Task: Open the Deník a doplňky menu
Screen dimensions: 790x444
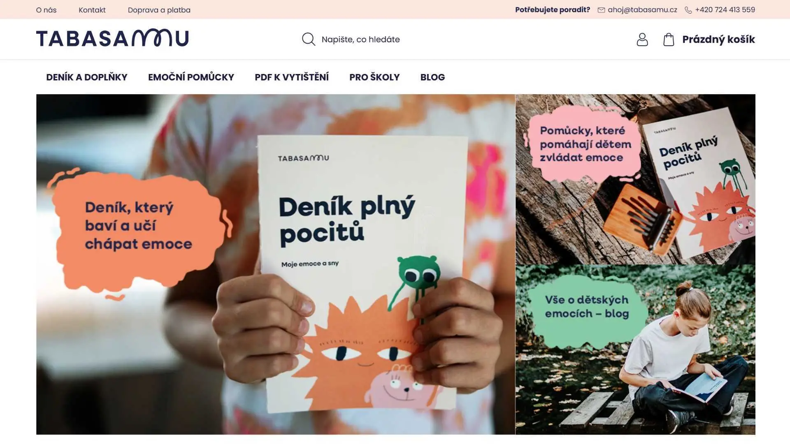Action: coord(87,77)
